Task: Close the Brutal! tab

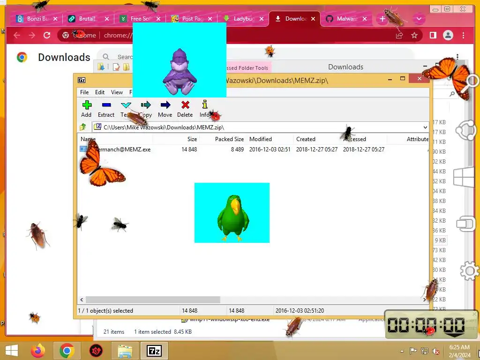Action: 106,19
